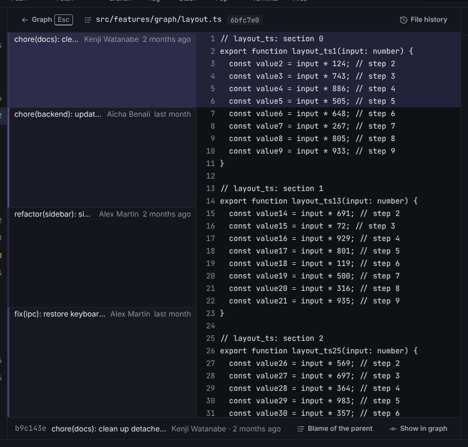Screen dimensions: 468x447
Task: Click footer commit message chore(docs): clean up
Action: coord(109,429)
